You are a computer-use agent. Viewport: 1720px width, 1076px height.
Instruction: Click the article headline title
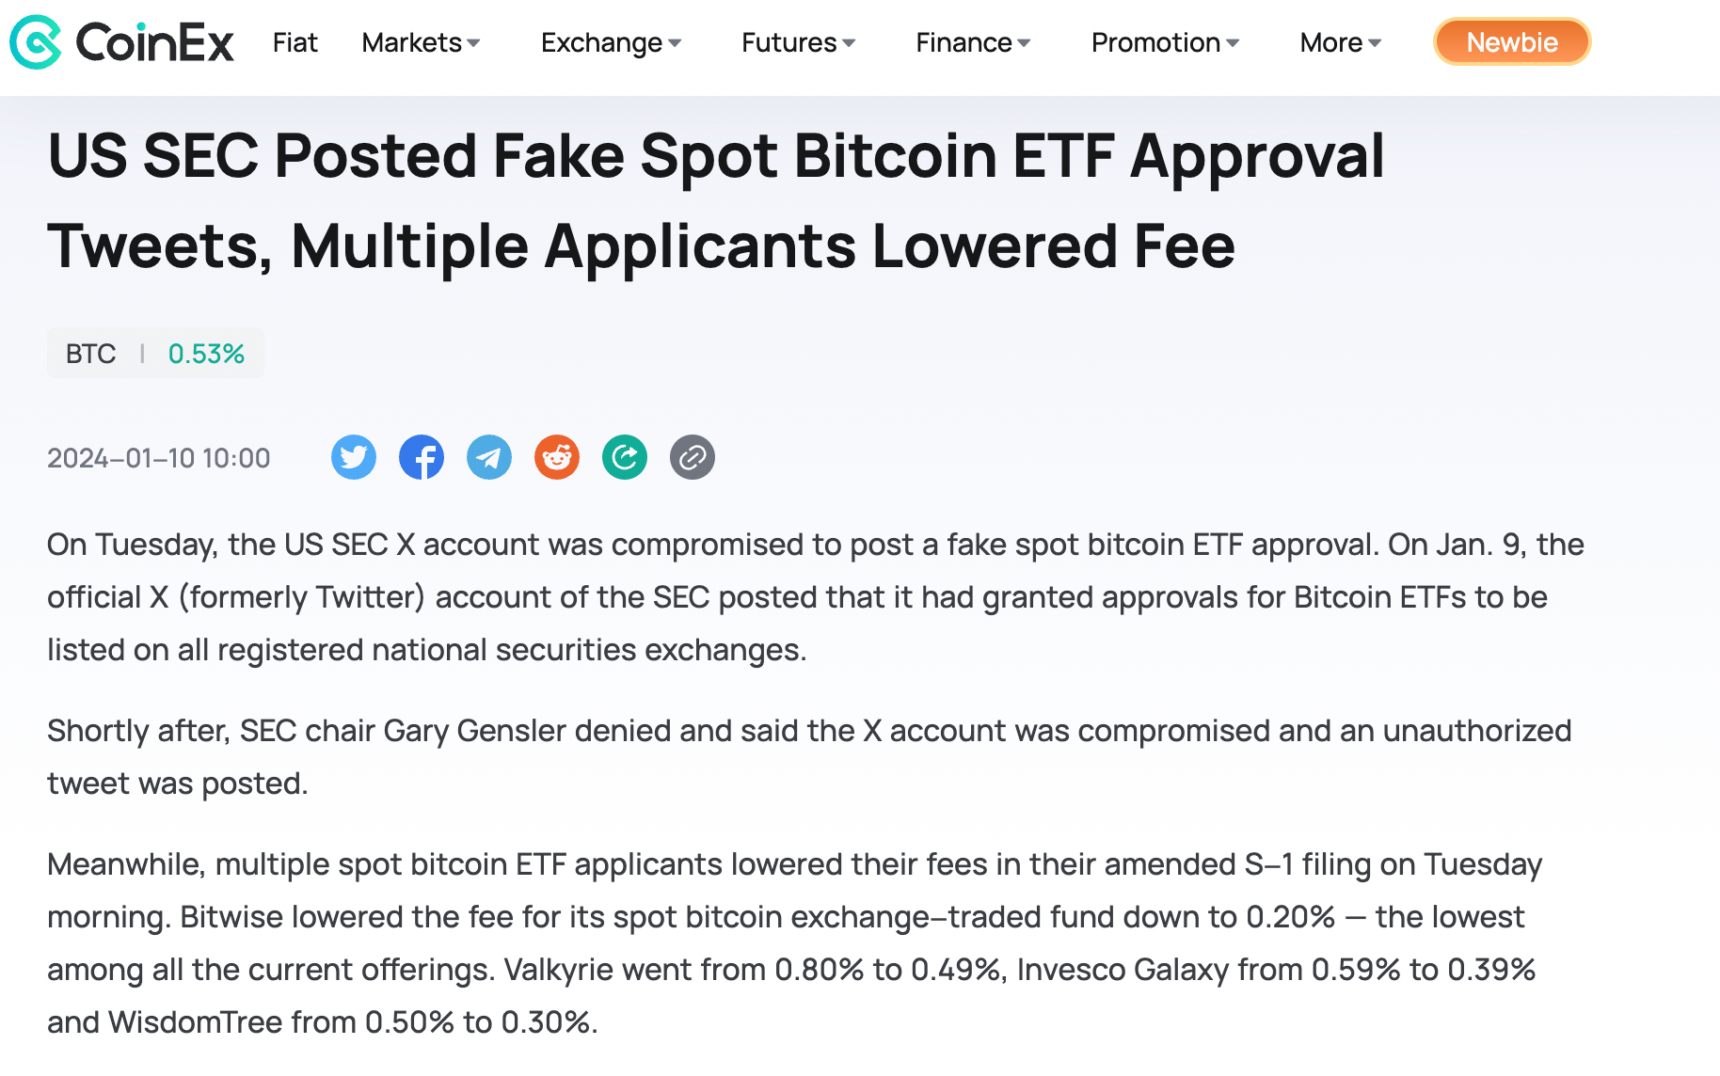pyautogui.click(x=715, y=200)
